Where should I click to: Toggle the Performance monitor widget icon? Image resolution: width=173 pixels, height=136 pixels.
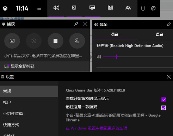point(92,8)
